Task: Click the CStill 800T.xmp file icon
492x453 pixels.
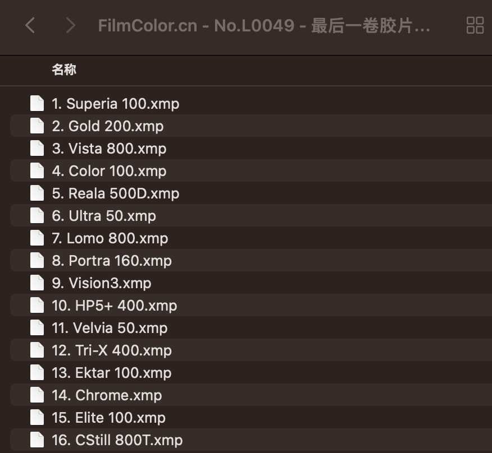Action: point(37,440)
